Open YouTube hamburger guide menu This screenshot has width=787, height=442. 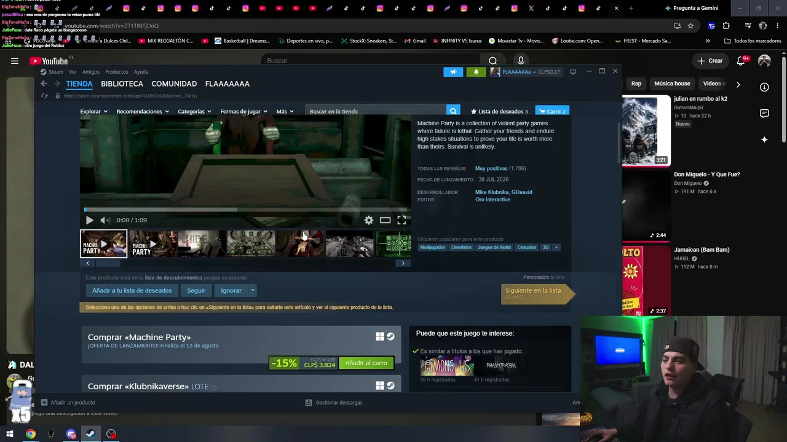point(15,61)
